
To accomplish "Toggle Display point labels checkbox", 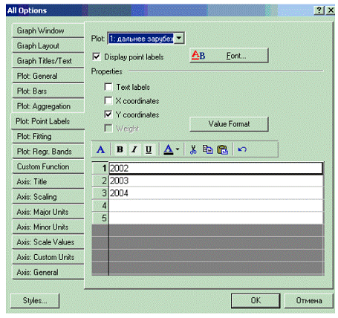I will 97,56.
